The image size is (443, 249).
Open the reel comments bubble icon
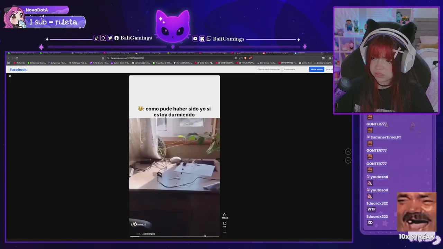(x=225, y=223)
